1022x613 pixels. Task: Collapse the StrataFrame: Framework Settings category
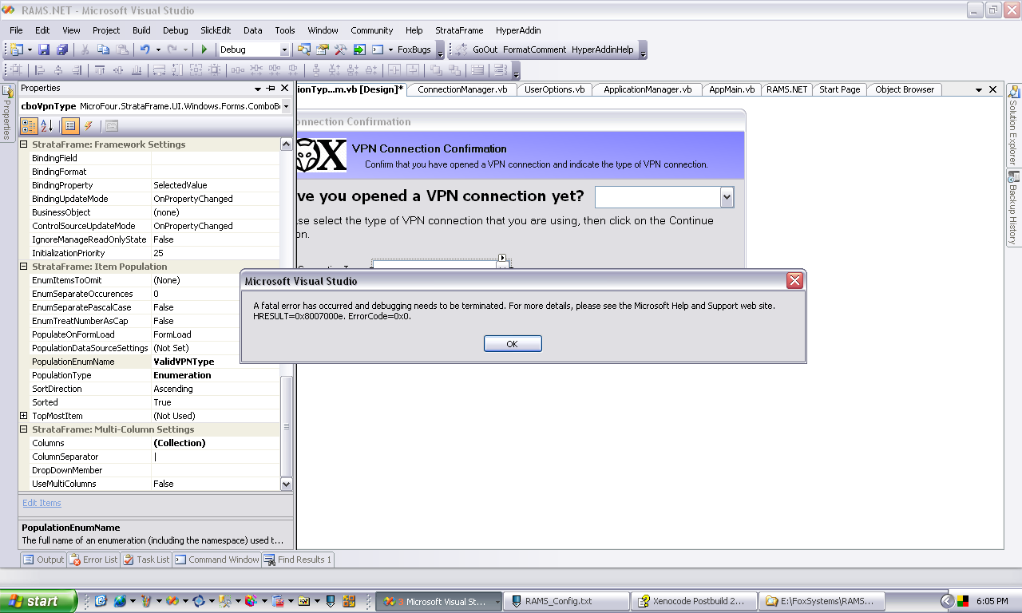24,144
